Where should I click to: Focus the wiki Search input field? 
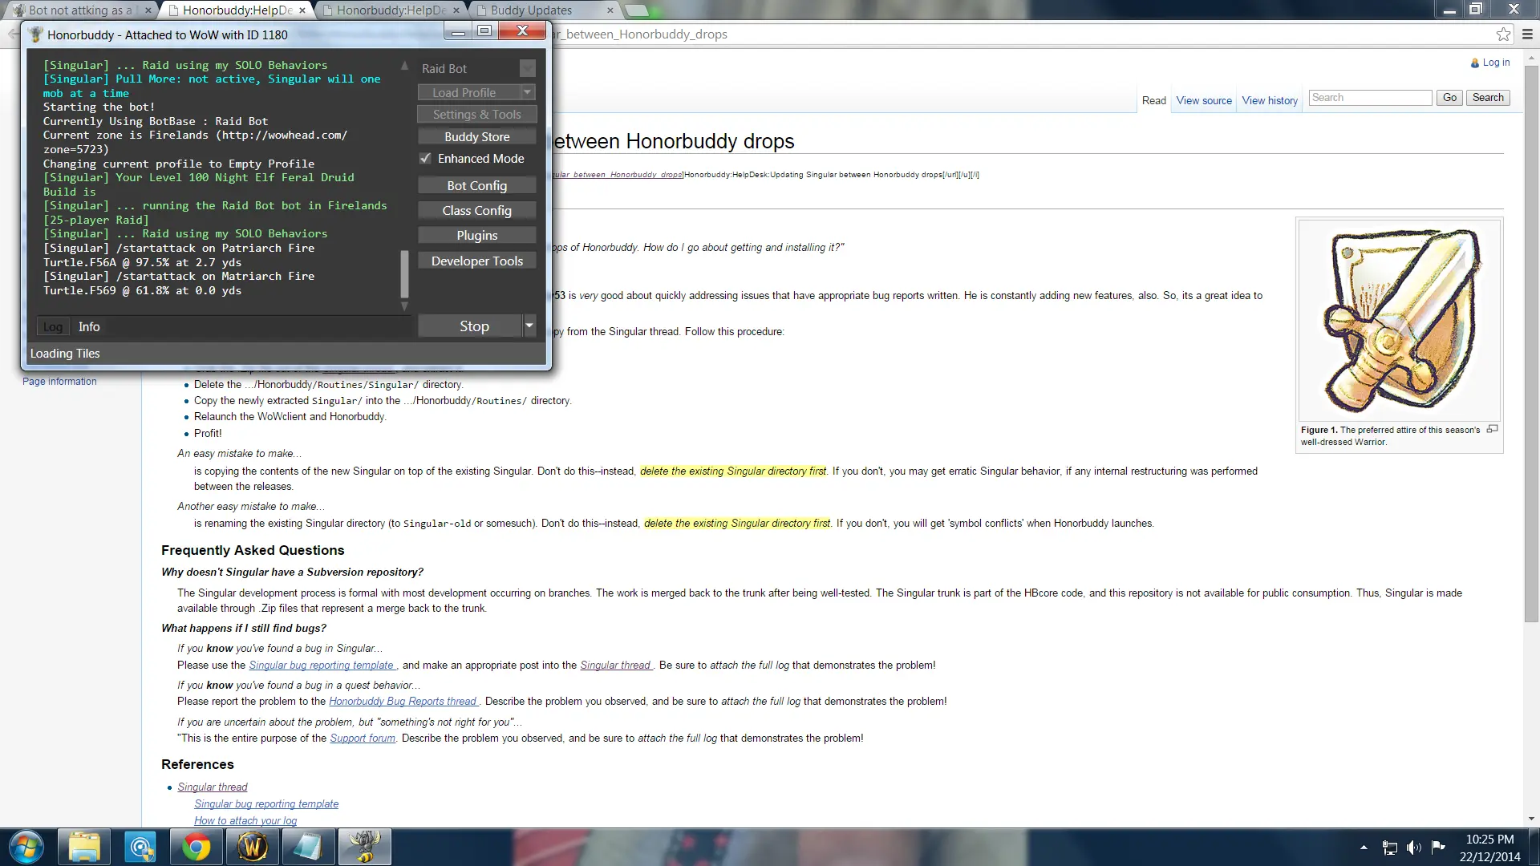(1370, 98)
